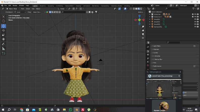
Task: Select the Rotate tool
Action: (4, 30)
